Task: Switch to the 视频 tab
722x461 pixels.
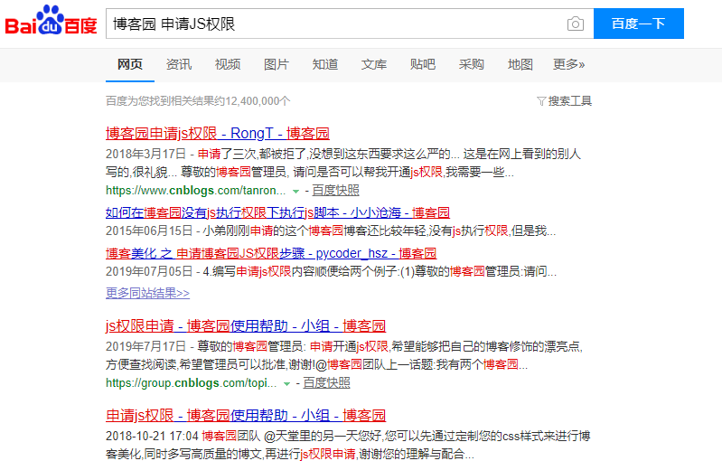Action: [x=228, y=64]
